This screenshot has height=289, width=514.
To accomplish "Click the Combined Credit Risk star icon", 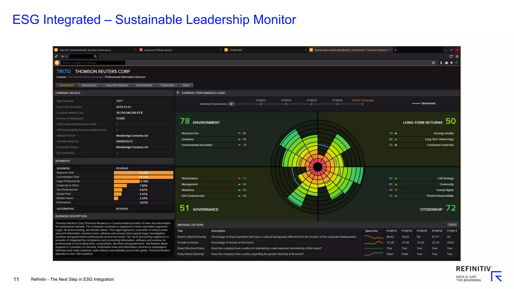I will (396, 145).
